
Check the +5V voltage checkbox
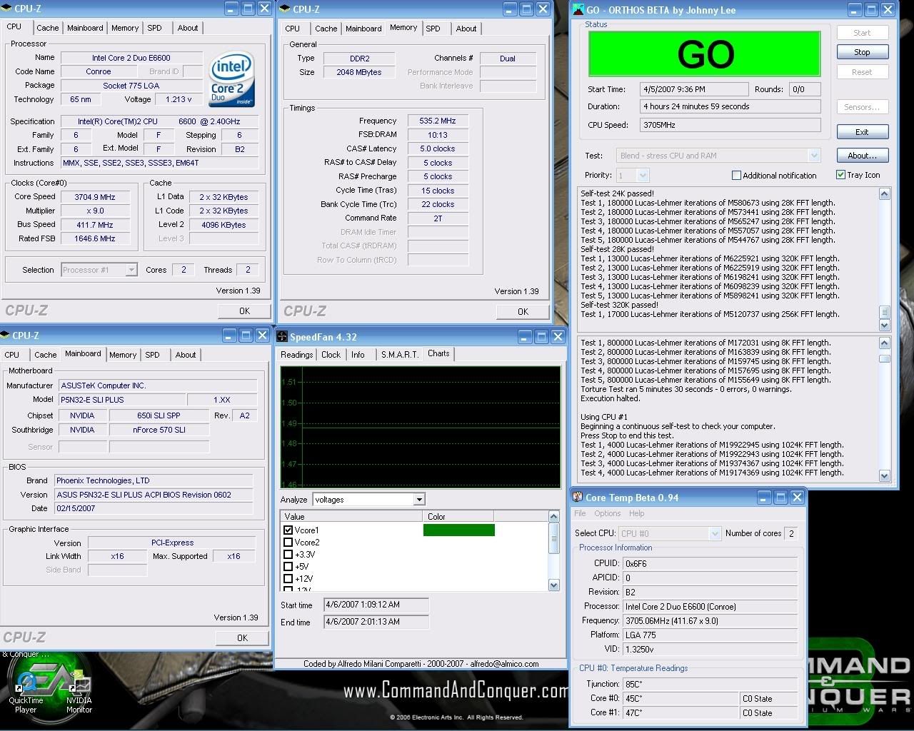tap(288, 566)
